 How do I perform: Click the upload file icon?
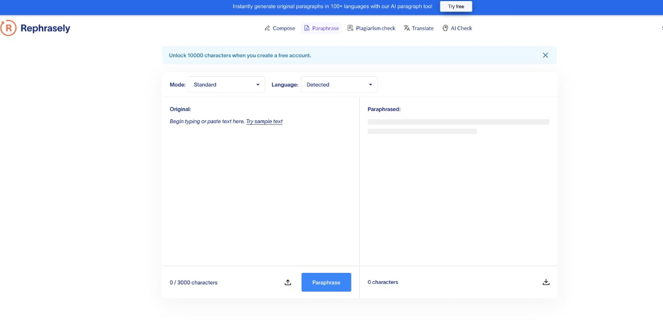288,282
